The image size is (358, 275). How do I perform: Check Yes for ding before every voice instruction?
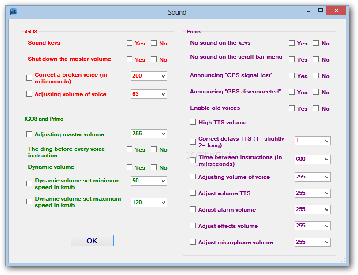pos(130,149)
